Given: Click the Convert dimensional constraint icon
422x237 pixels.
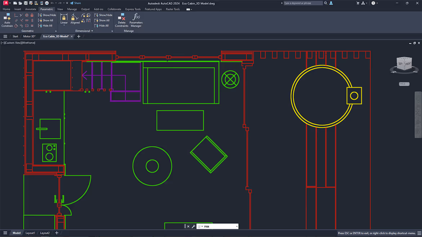Looking at the screenshot, I should [88, 21].
